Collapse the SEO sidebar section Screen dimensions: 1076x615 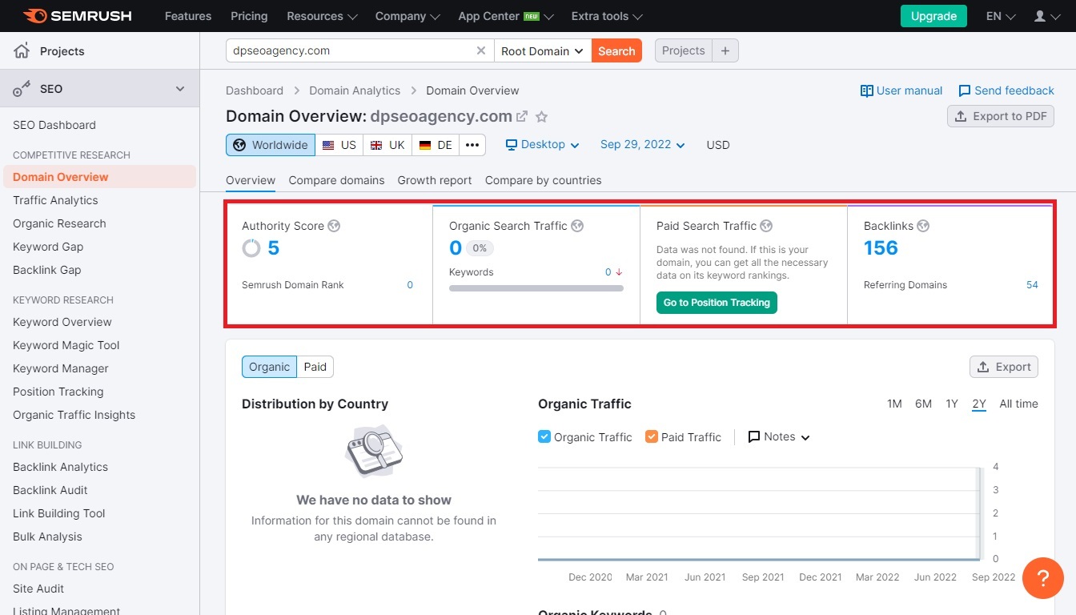[180, 89]
